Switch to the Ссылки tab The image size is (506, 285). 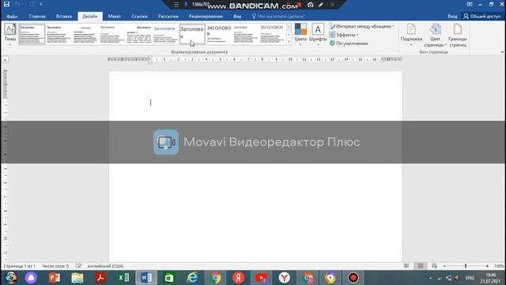pos(139,16)
